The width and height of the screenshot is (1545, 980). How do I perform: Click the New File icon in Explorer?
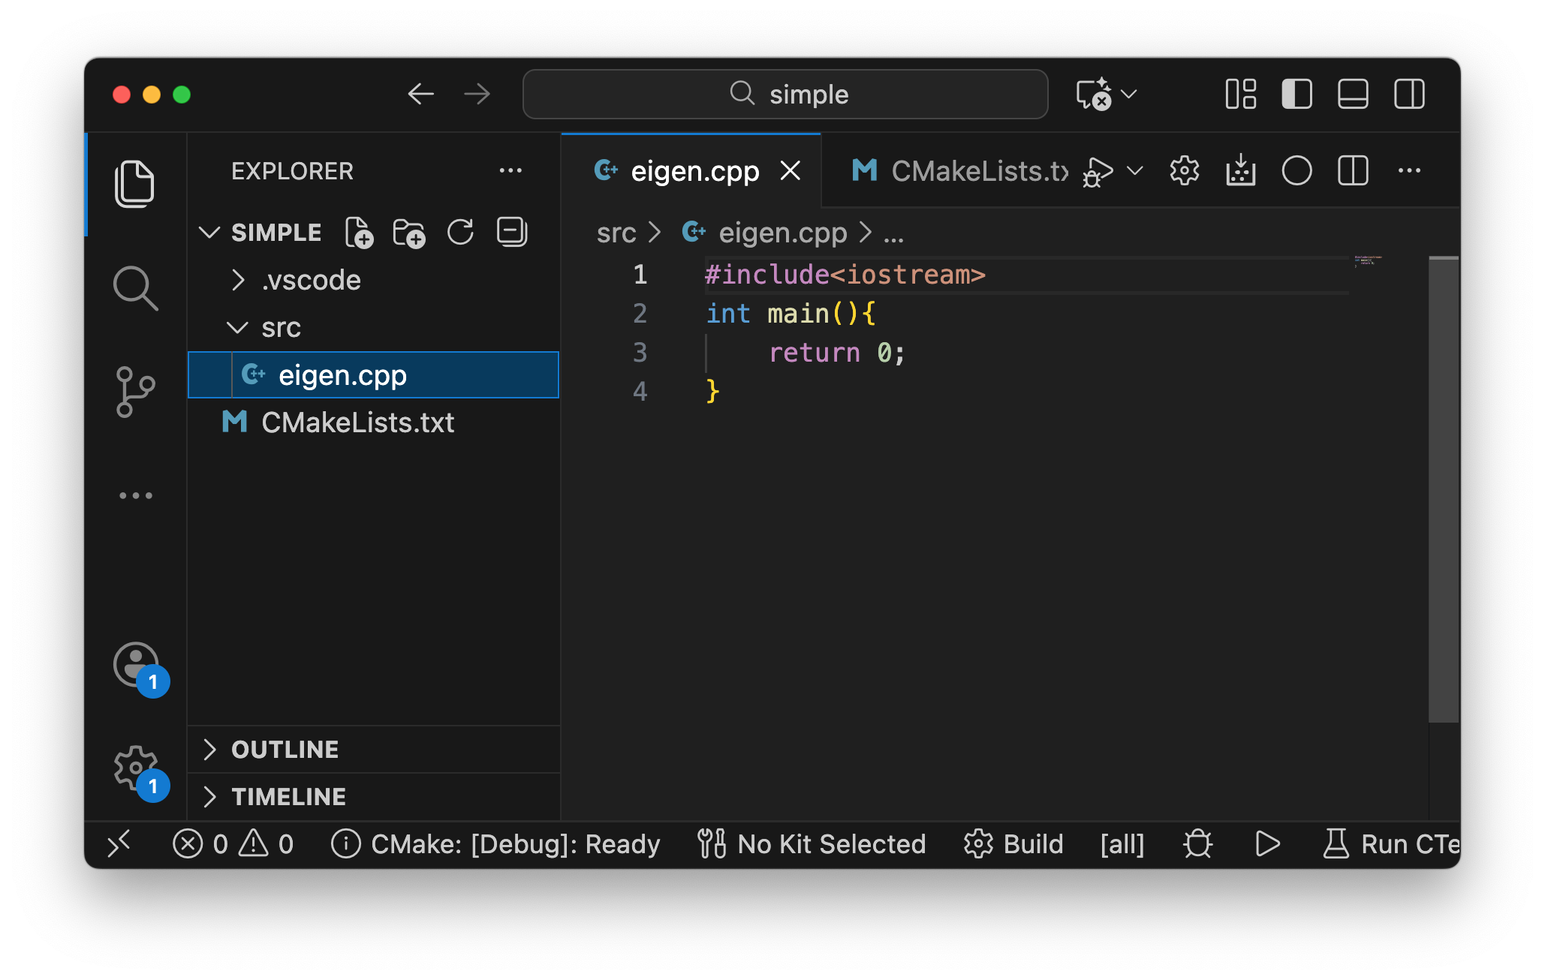click(359, 233)
